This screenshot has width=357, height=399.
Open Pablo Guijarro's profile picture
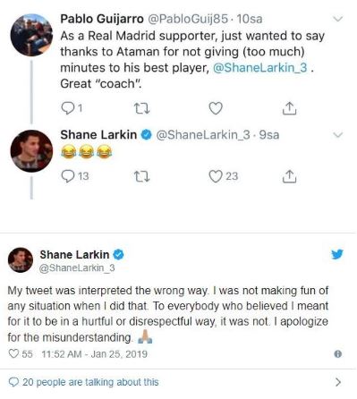pos(31,35)
